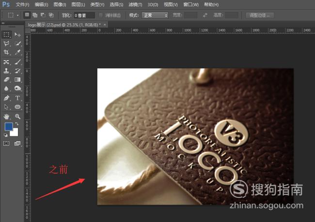Select the Hand tool
315x222 pixels.
click(x=6, y=116)
